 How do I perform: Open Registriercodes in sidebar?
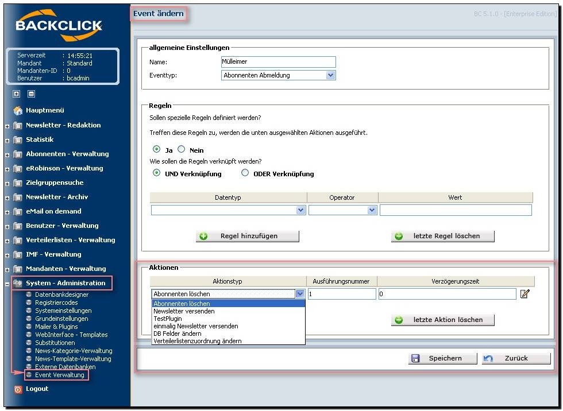56,303
